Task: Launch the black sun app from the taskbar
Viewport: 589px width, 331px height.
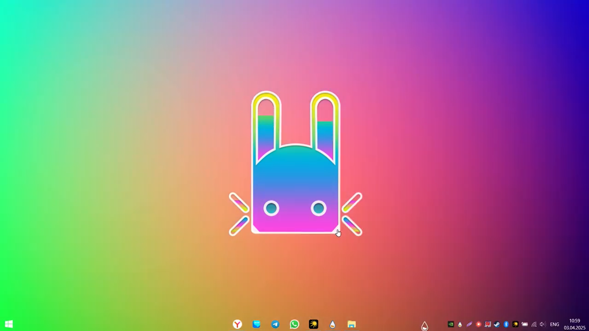Action: click(x=313, y=324)
